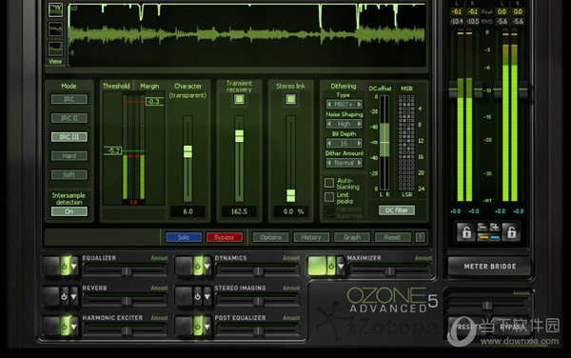
Task: Click next arrow on Dither Amount Normal
Action: click(359, 163)
